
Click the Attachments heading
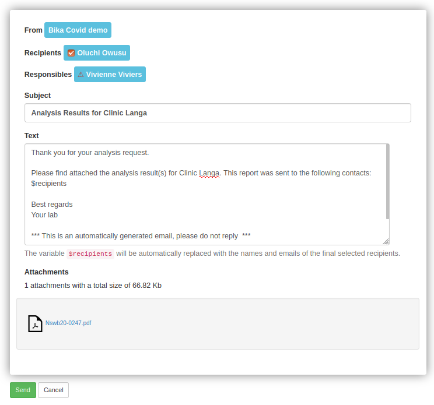click(x=46, y=272)
